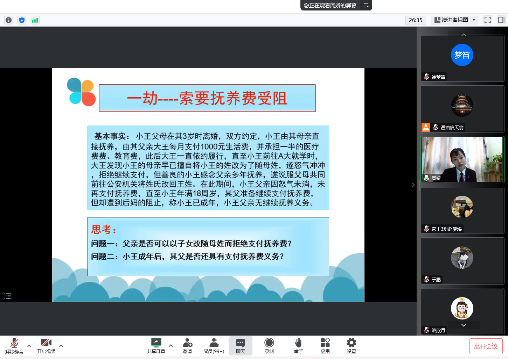Viewport: 508px width, 359px height.
Task: Open the 聊天 chat panel
Action: tap(240, 346)
